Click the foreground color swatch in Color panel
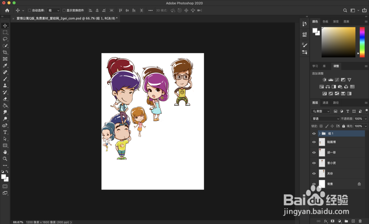Screen dimensions: 369x224 pos(315,30)
